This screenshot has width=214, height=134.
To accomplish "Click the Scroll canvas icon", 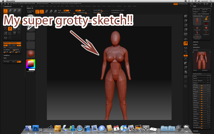I will tap(185, 17).
